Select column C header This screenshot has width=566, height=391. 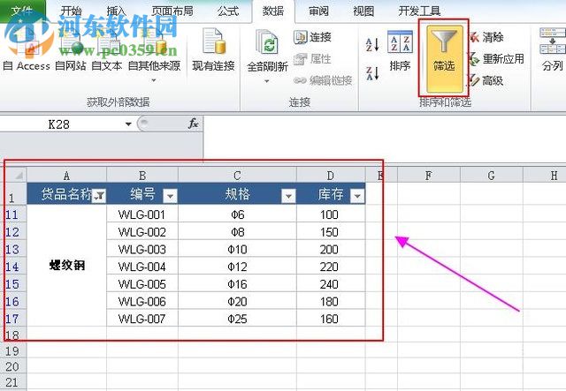(237, 176)
